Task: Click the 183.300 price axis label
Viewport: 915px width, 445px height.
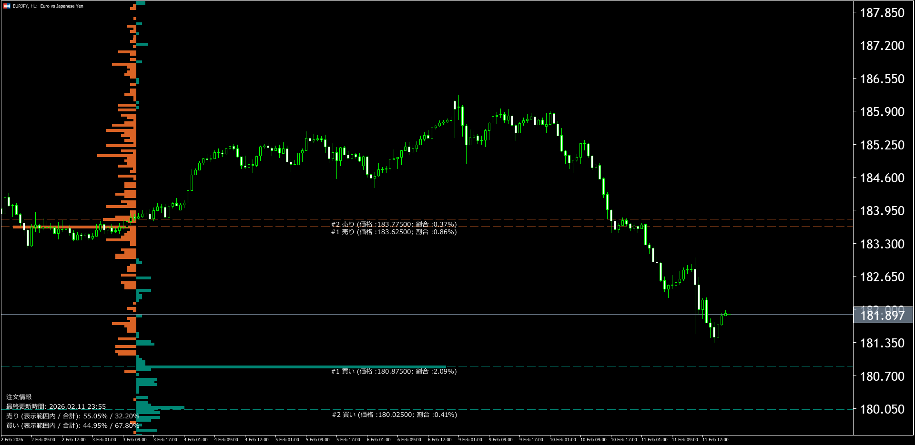Action: (x=882, y=244)
